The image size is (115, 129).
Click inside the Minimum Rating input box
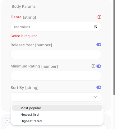coord(56,76)
